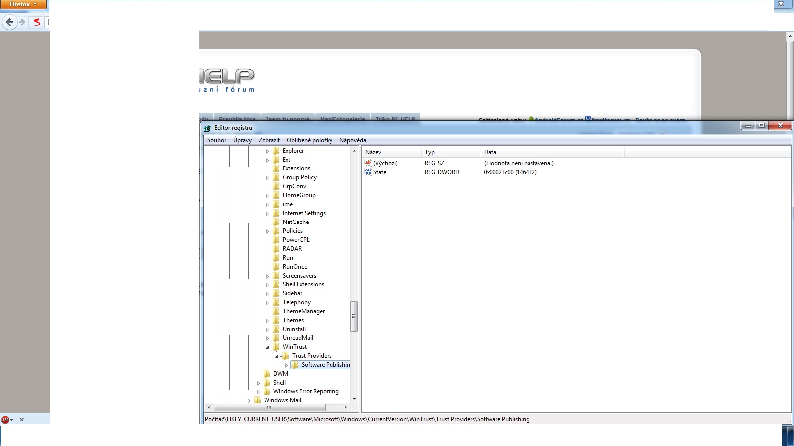
Task: Click the tree vertical scrollbar thumb
Action: pos(354,316)
